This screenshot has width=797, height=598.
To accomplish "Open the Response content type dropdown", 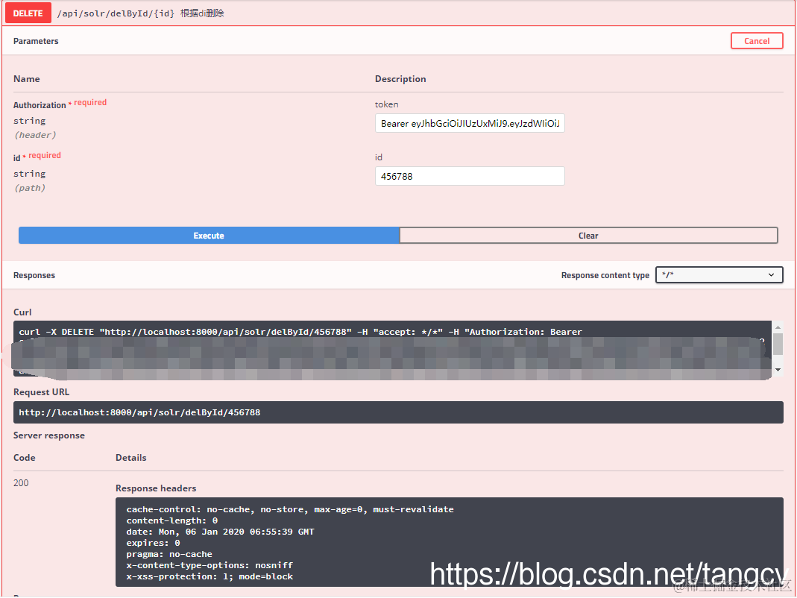I will 719,275.
